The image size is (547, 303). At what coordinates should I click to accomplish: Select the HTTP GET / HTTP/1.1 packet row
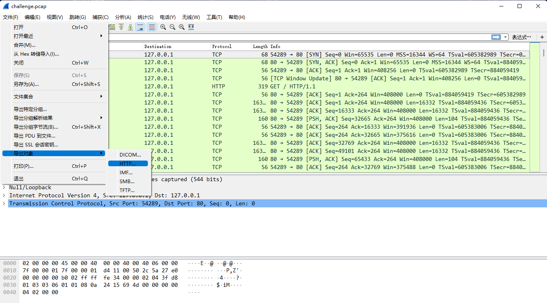pos(318,86)
